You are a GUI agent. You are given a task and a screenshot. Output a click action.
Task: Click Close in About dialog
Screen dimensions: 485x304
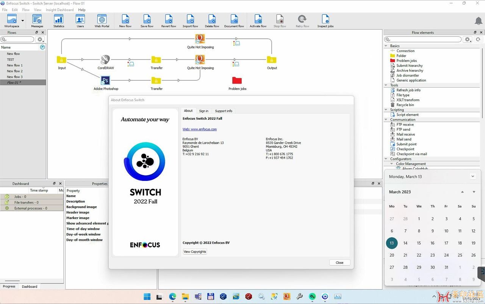pyautogui.click(x=339, y=263)
